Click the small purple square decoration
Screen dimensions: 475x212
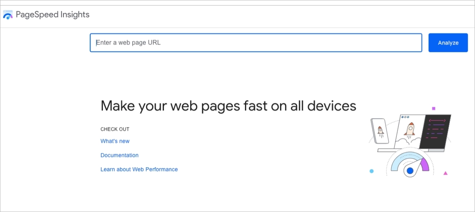click(x=434, y=108)
